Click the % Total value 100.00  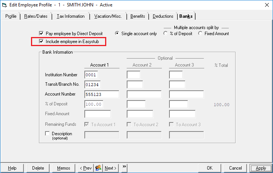pos(222,105)
